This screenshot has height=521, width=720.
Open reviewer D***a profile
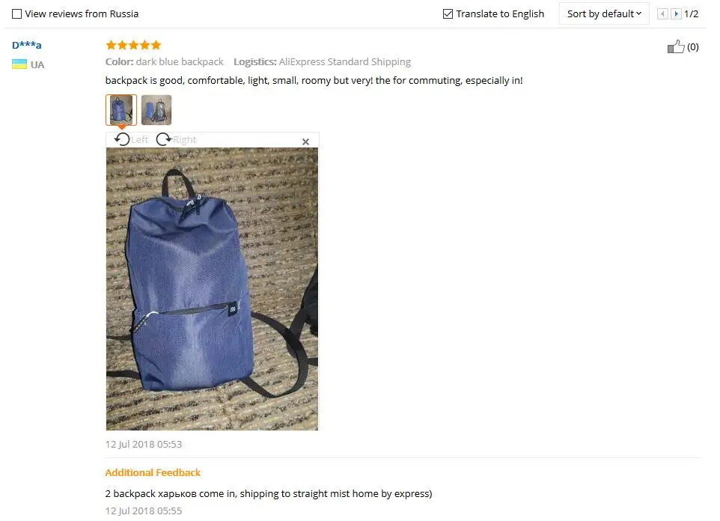pyautogui.click(x=27, y=45)
